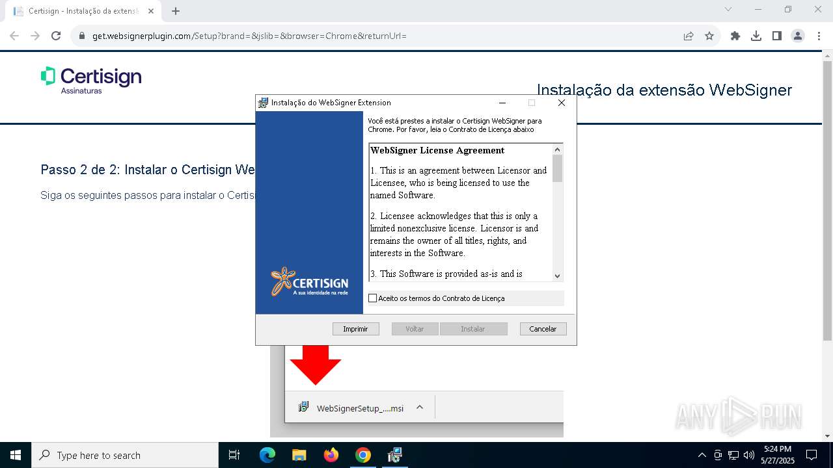Open Microsoft Edge from taskbar
The width and height of the screenshot is (833, 468).
267,455
